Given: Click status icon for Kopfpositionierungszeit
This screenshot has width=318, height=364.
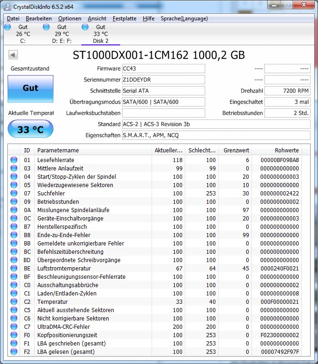Looking at the screenshot, I should pos(14,335).
